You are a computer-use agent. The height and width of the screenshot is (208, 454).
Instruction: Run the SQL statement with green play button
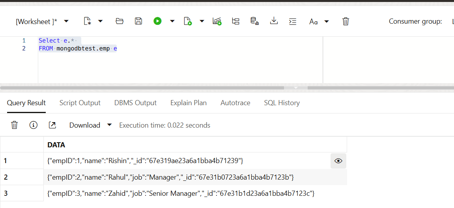[157, 21]
